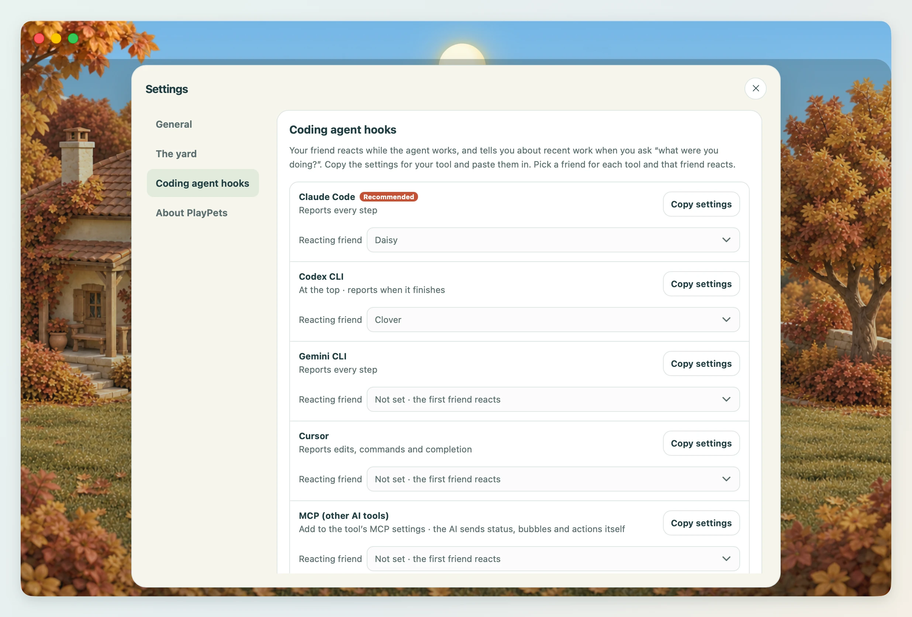
Task: Click 'At the top · reports when it finishes'
Action: [372, 290]
